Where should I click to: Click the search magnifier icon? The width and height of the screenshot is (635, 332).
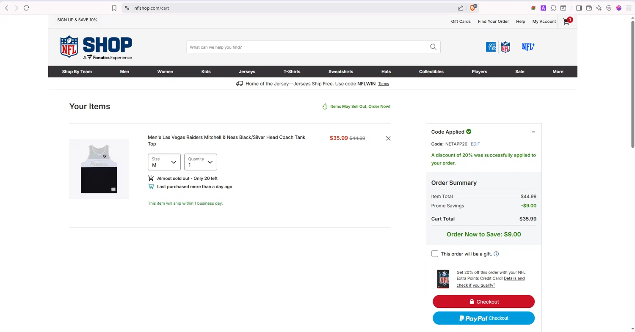pos(433,47)
